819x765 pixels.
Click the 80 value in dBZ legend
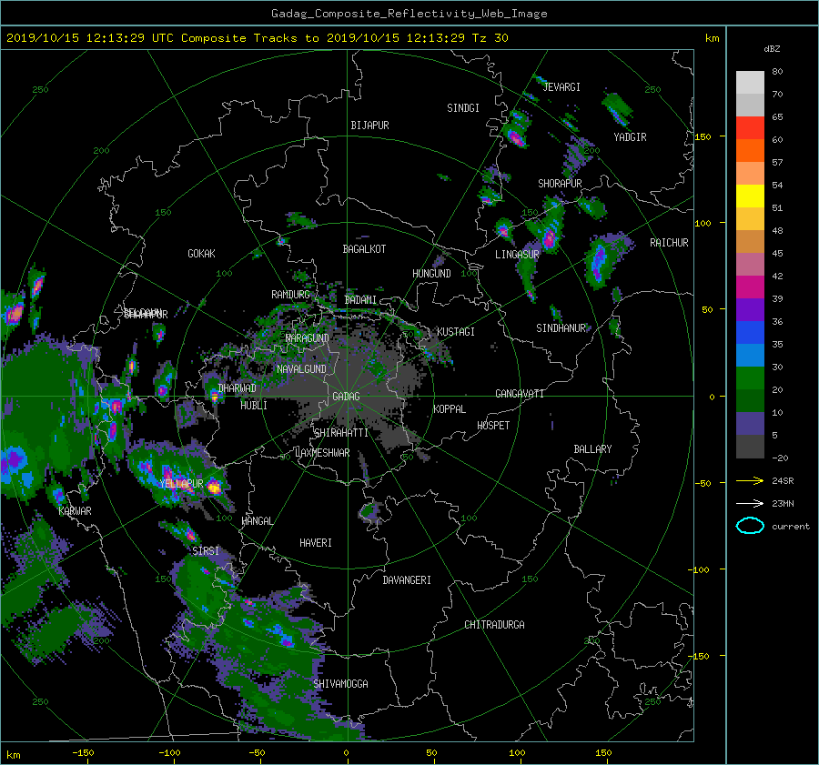point(777,72)
